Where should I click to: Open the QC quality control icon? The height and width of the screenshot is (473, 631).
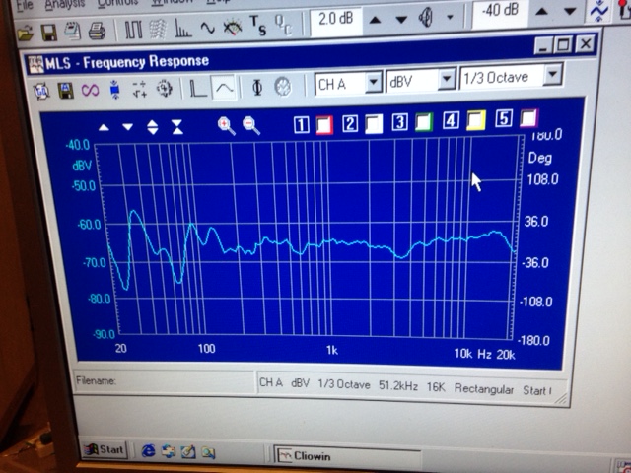(x=283, y=25)
